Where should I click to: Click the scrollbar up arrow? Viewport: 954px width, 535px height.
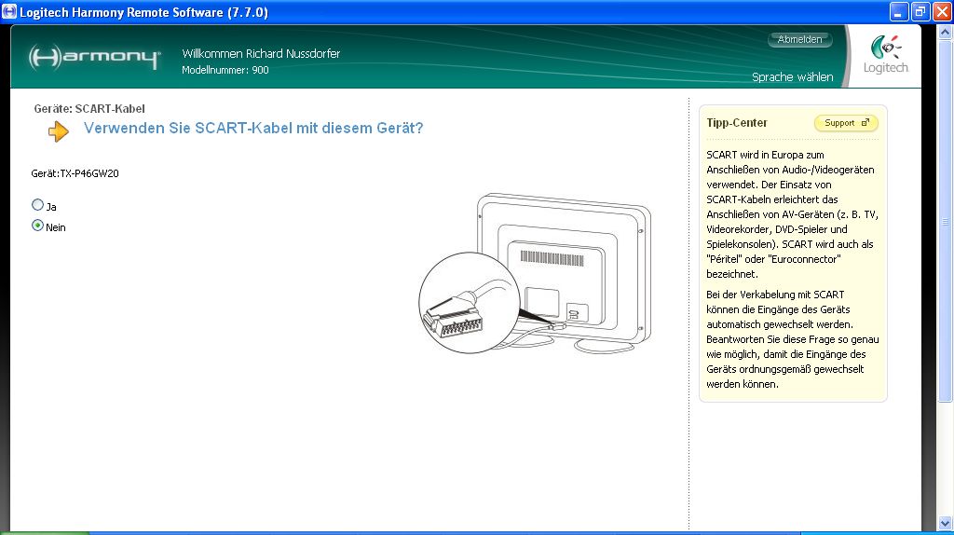pyautogui.click(x=946, y=31)
